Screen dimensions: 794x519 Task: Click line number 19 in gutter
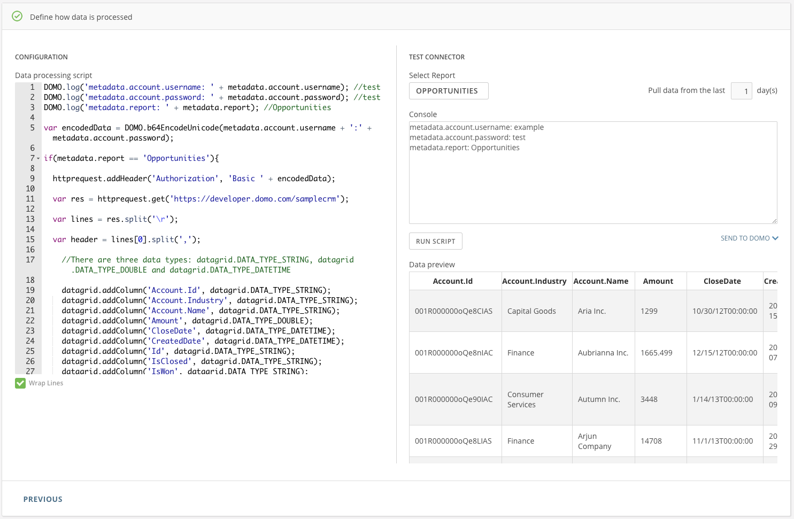click(30, 290)
